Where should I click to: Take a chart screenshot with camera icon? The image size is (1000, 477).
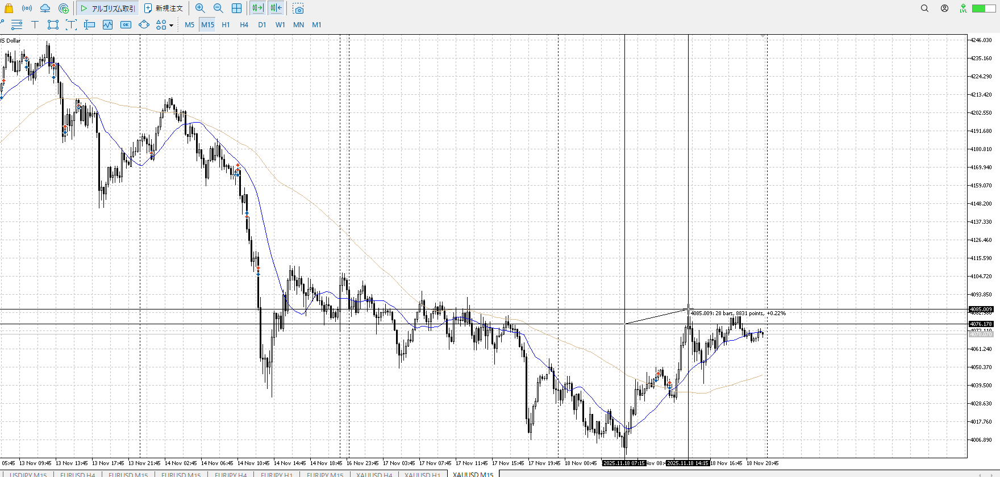pyautogui.click(x=298, y=9)
